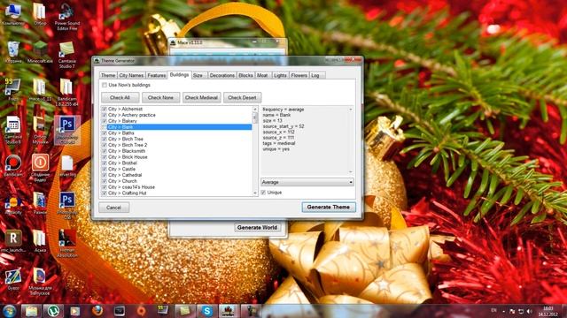Click the Check Desert button

[242, 98]
